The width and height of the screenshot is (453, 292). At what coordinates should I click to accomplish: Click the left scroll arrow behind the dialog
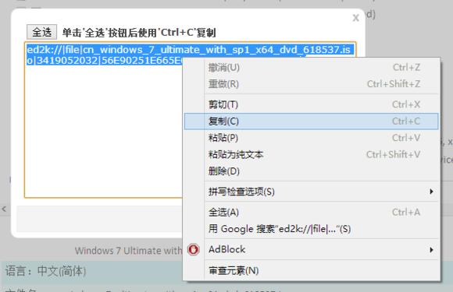tap(4, 209)
